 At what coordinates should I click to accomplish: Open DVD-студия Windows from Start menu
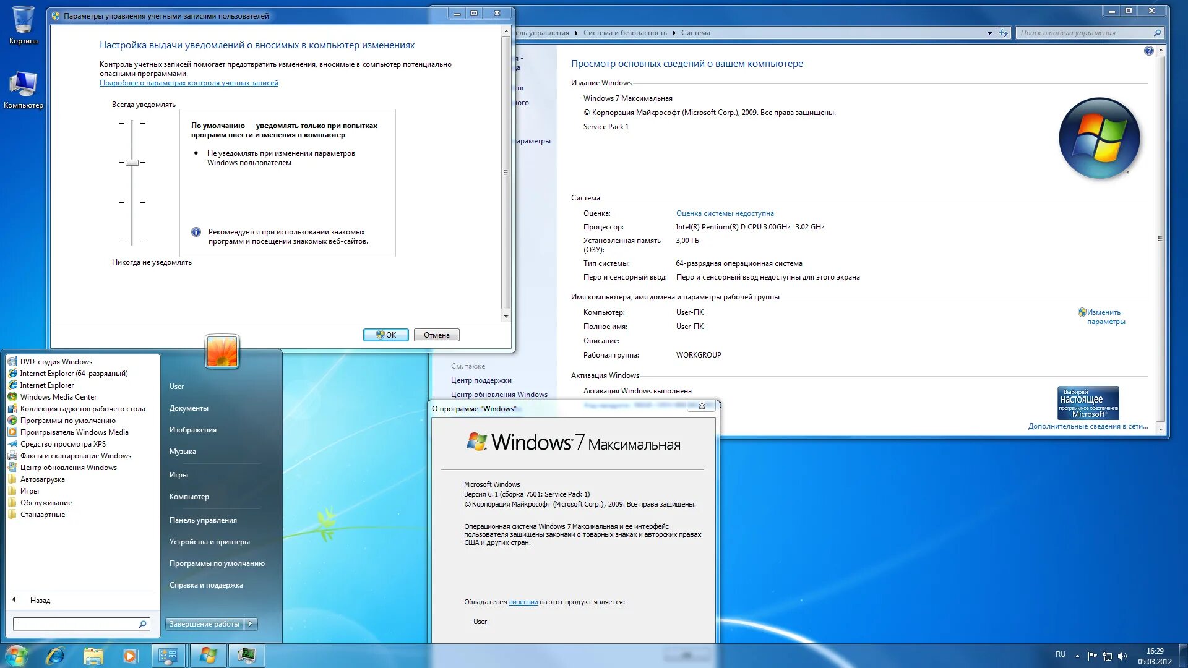coord(56,362)
